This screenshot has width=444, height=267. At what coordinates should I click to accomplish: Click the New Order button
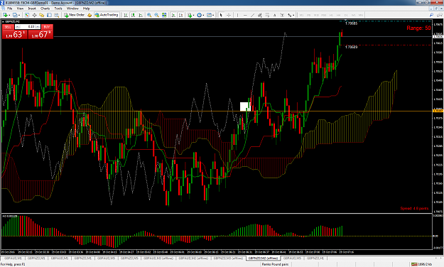(x=74, y=15)
